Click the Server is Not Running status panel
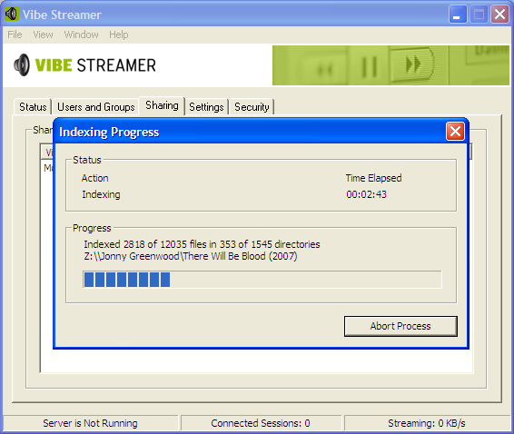Screen dimensions: 514x434 click(91, 423)
